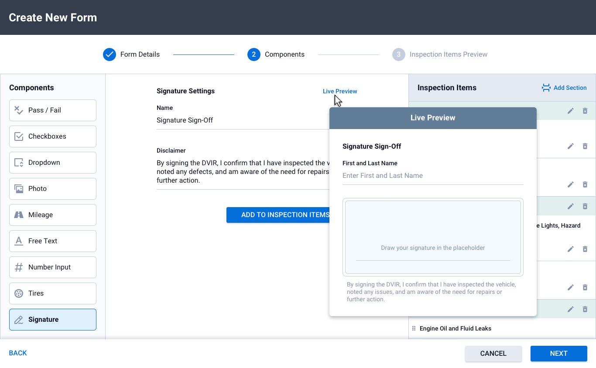Click the signature drawing placeholder area

click(433, 237)
